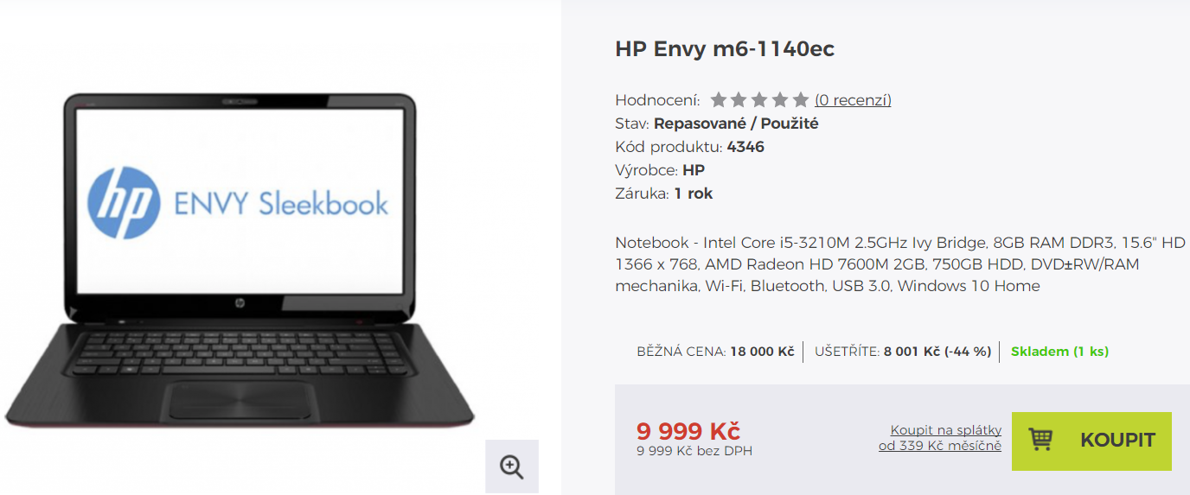Click the od 339 Kč měsíčně text
The width and height of the screenshot is (1190, 495).
click(x=940, y=446)
